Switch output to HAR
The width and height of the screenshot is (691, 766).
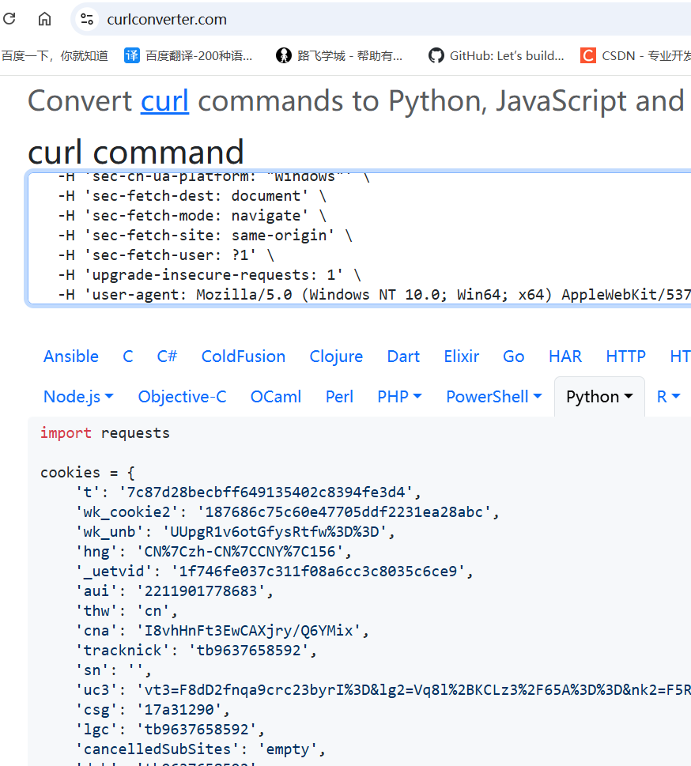(565, 357)
